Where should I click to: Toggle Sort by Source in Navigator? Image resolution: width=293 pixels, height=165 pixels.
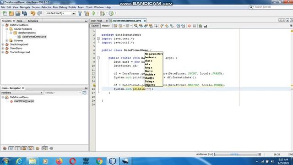[51, 148]
